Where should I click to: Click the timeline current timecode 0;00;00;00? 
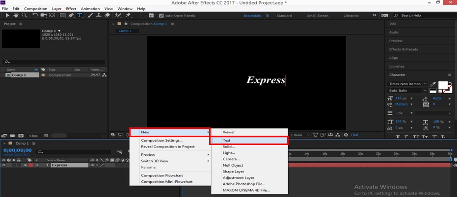pyautogui.click(x=18, y=150)
